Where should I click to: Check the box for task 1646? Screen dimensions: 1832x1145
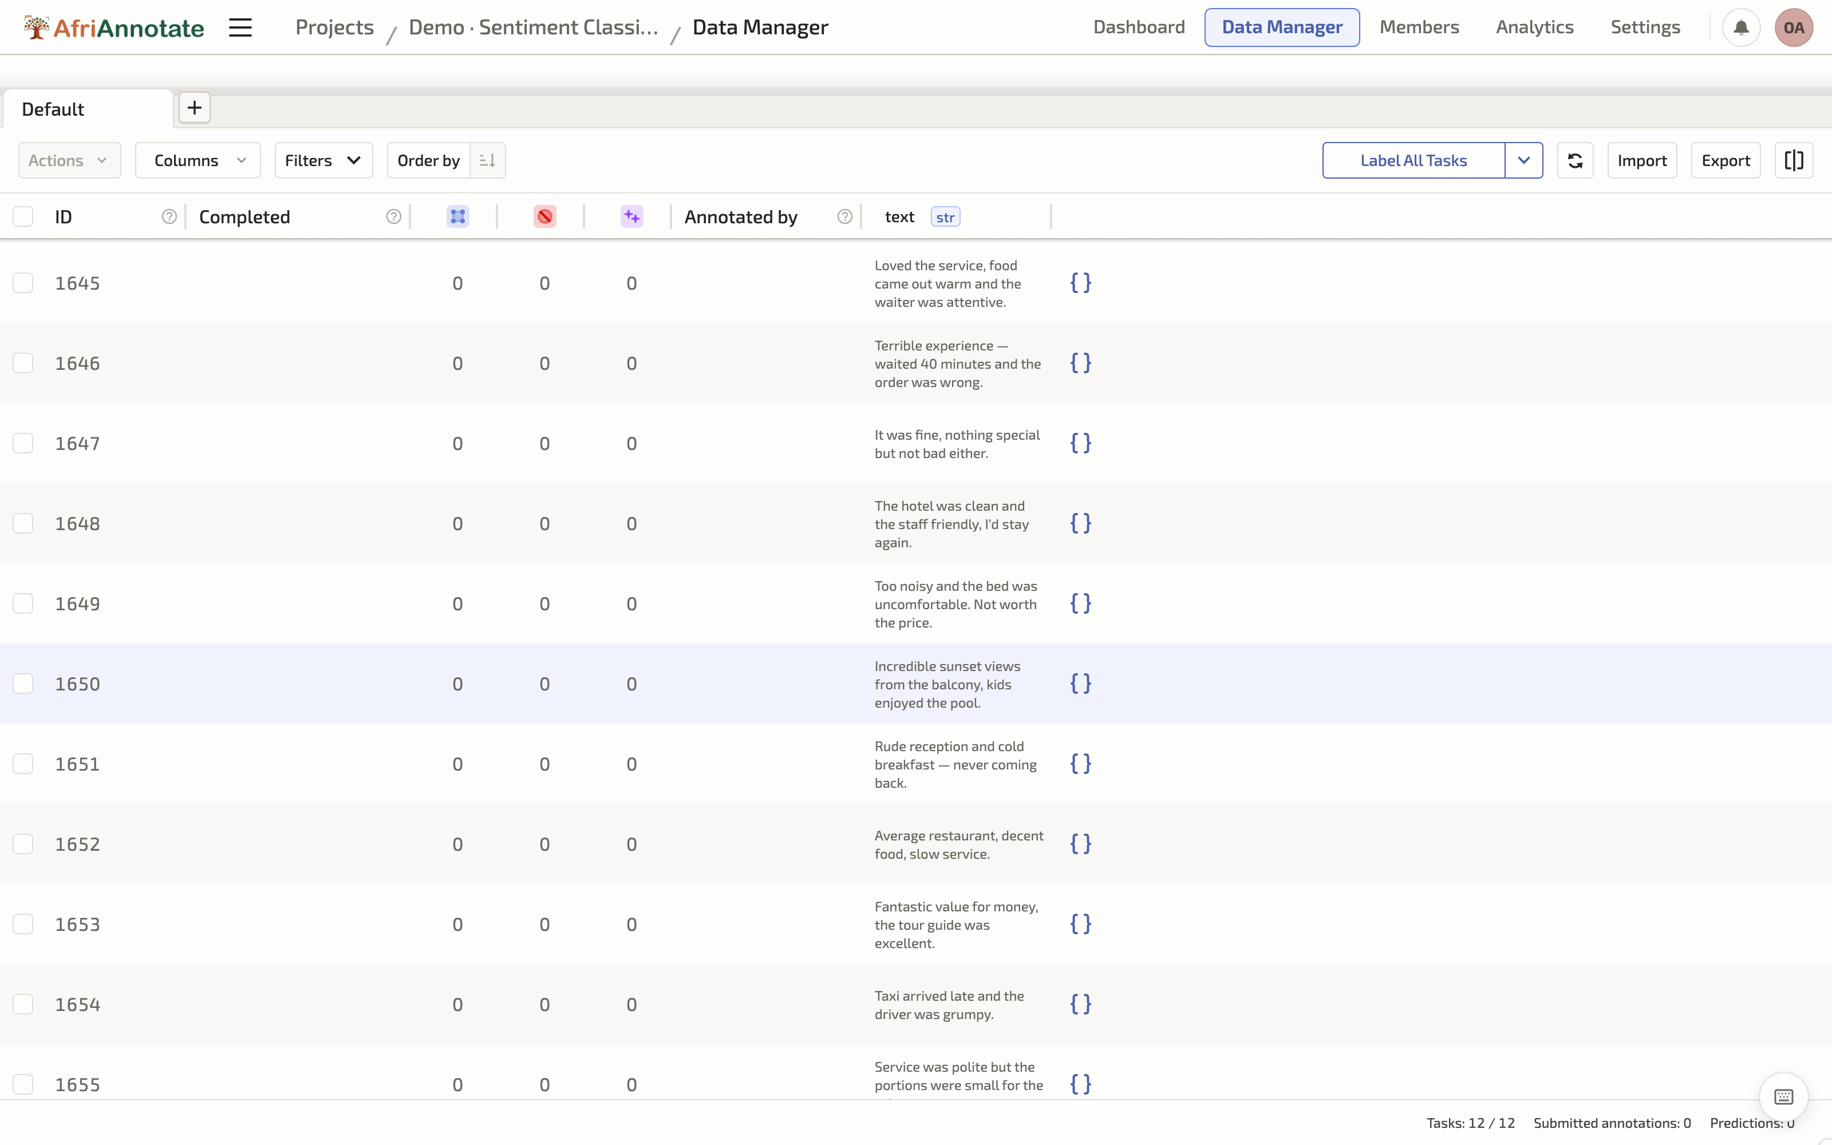[23, 363]
